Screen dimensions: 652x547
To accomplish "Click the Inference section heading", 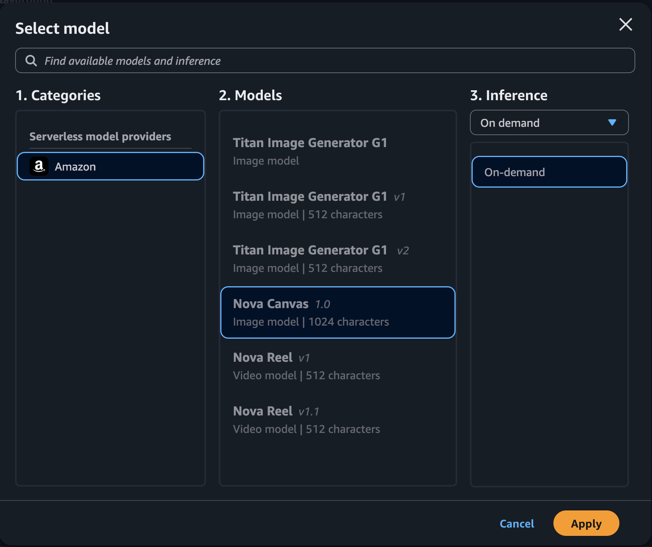I will (508, 95).
